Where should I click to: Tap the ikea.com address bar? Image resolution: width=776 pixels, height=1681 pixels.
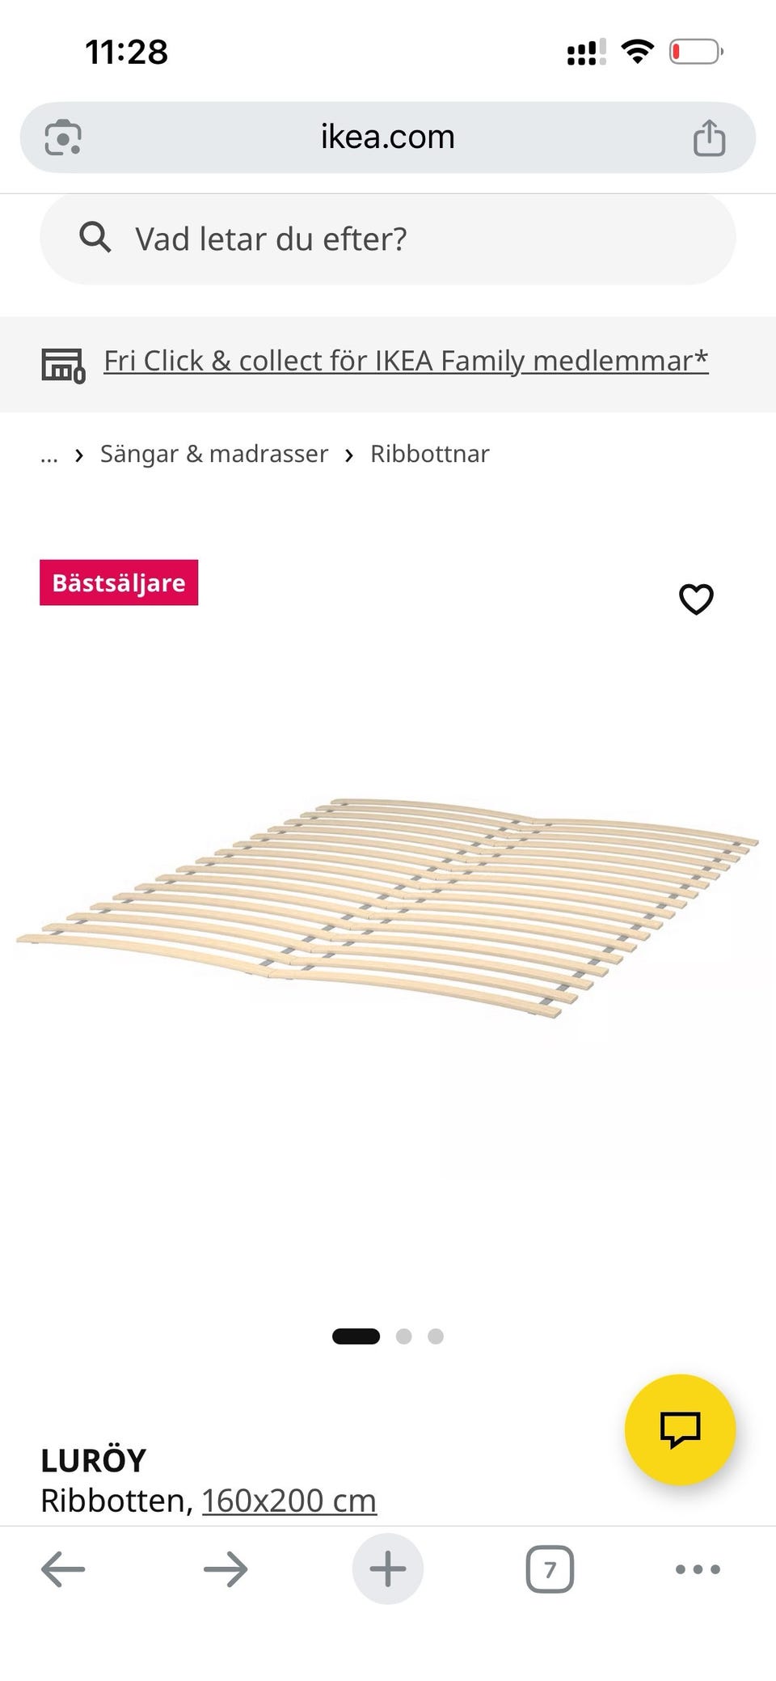pos(388,137)
